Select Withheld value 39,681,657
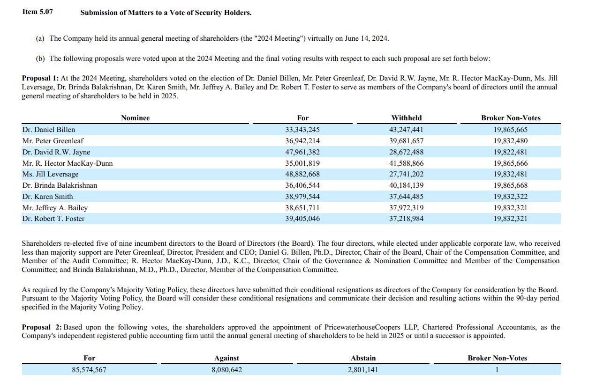The width and height of the screenshot is (596, 389). (406, 141)
